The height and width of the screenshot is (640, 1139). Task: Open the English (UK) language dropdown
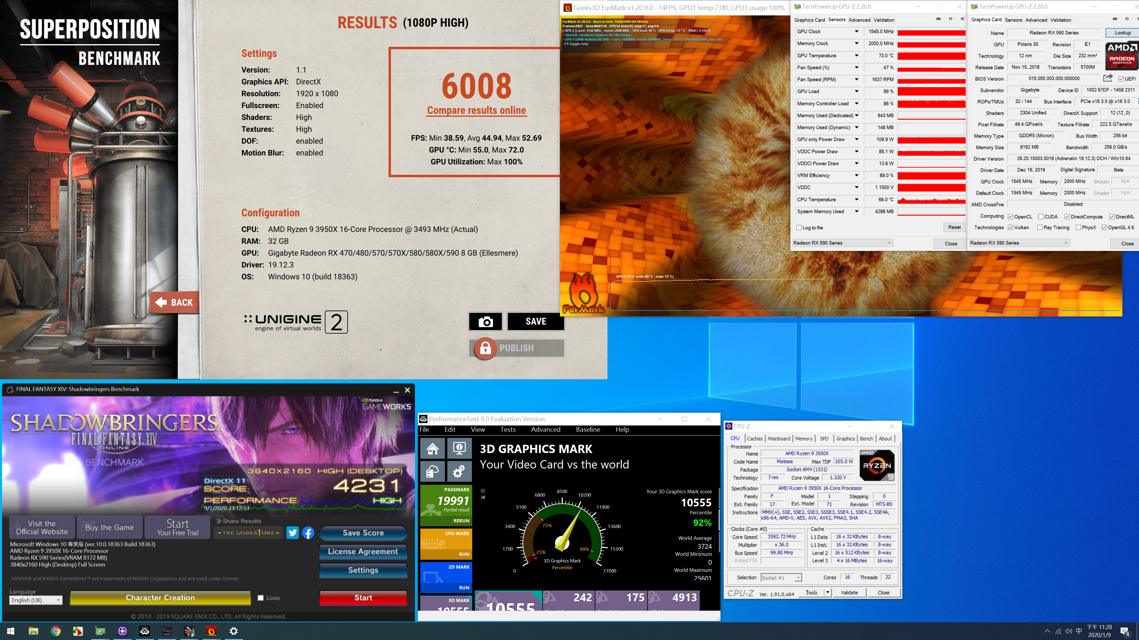click(x=35, y=600)
